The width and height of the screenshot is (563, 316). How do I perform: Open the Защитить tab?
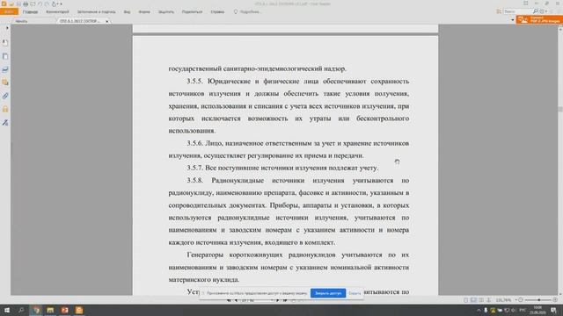pos(166,11)
